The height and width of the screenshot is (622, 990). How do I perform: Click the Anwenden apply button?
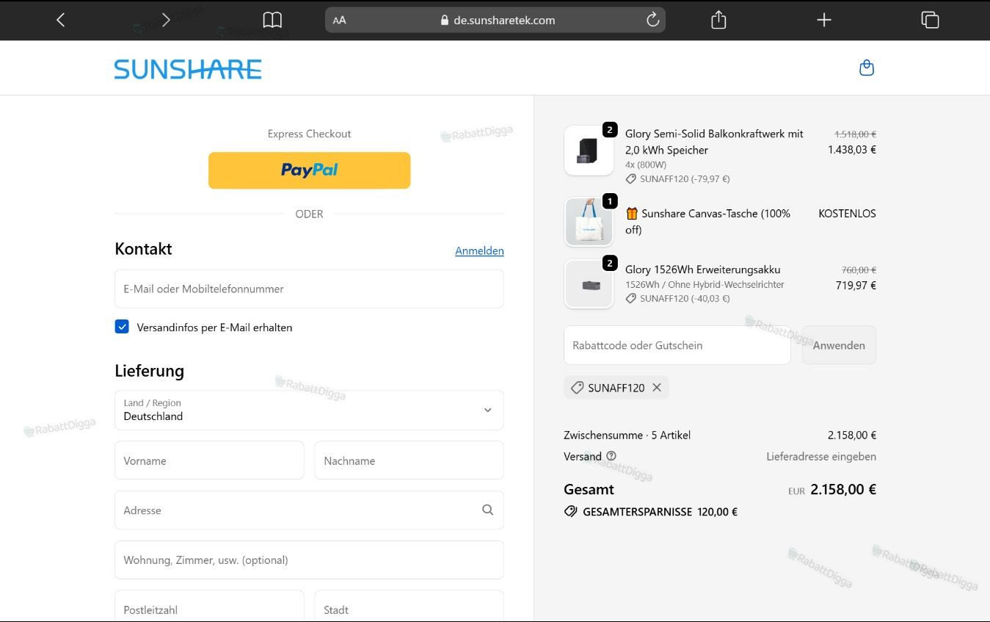coord(839,345)
